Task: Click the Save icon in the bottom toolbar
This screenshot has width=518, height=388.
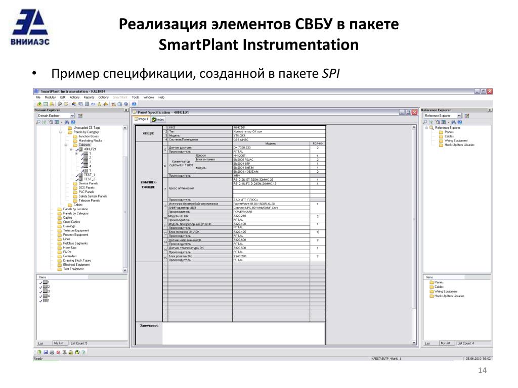Action: click(x=46, y=352)
